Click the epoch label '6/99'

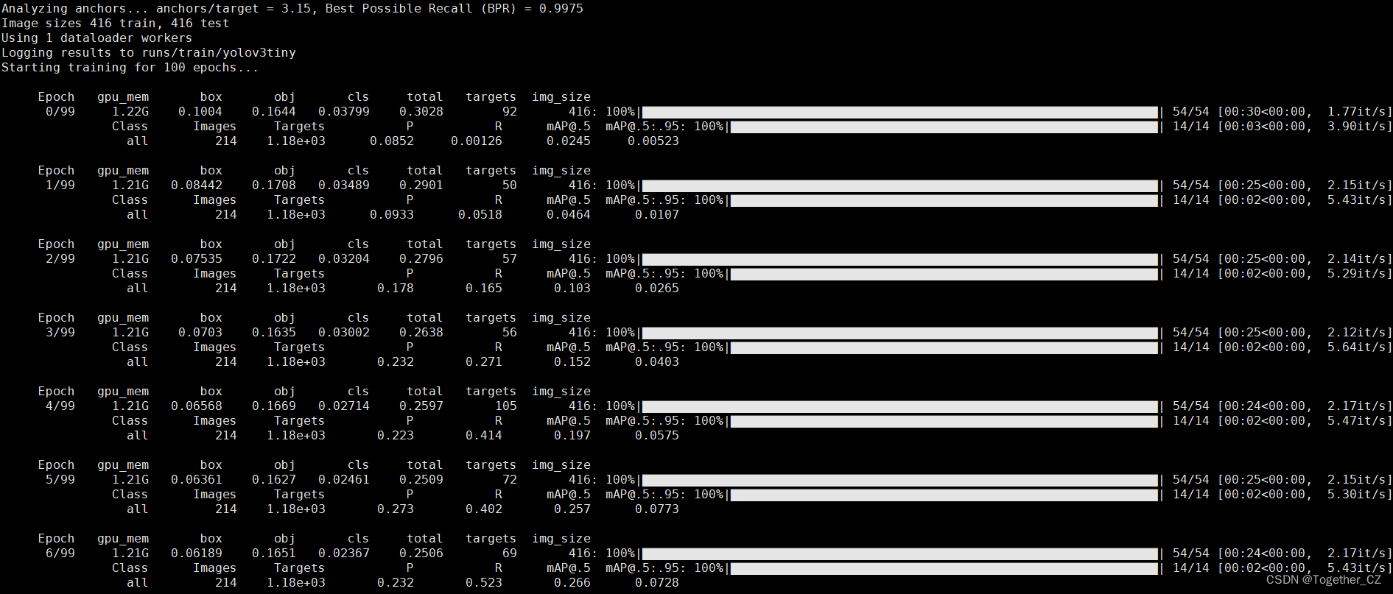click(60, 554)
